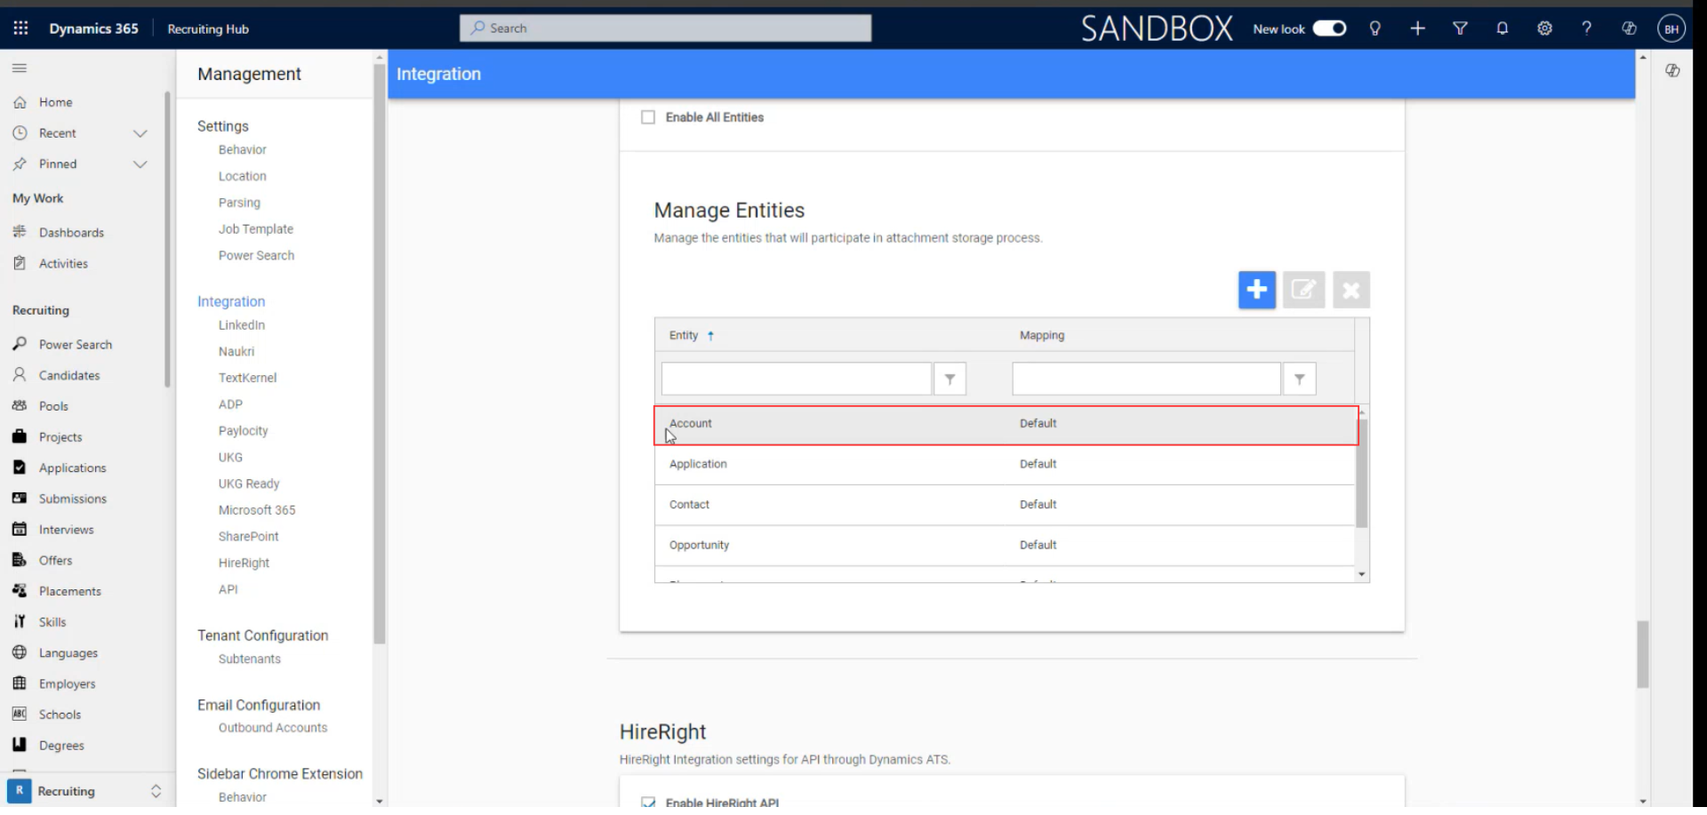Check the Enable All Entities checkbox
This screenshot has width=1707, height=815.
(648, 117)
